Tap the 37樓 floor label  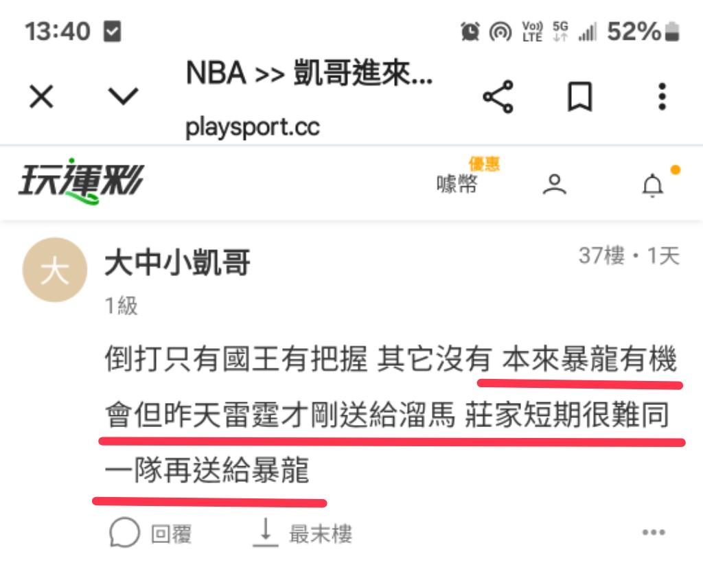point(601,255)
